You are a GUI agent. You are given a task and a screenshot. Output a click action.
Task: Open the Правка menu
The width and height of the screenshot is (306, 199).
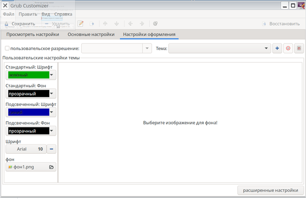(x=28, y=14)
